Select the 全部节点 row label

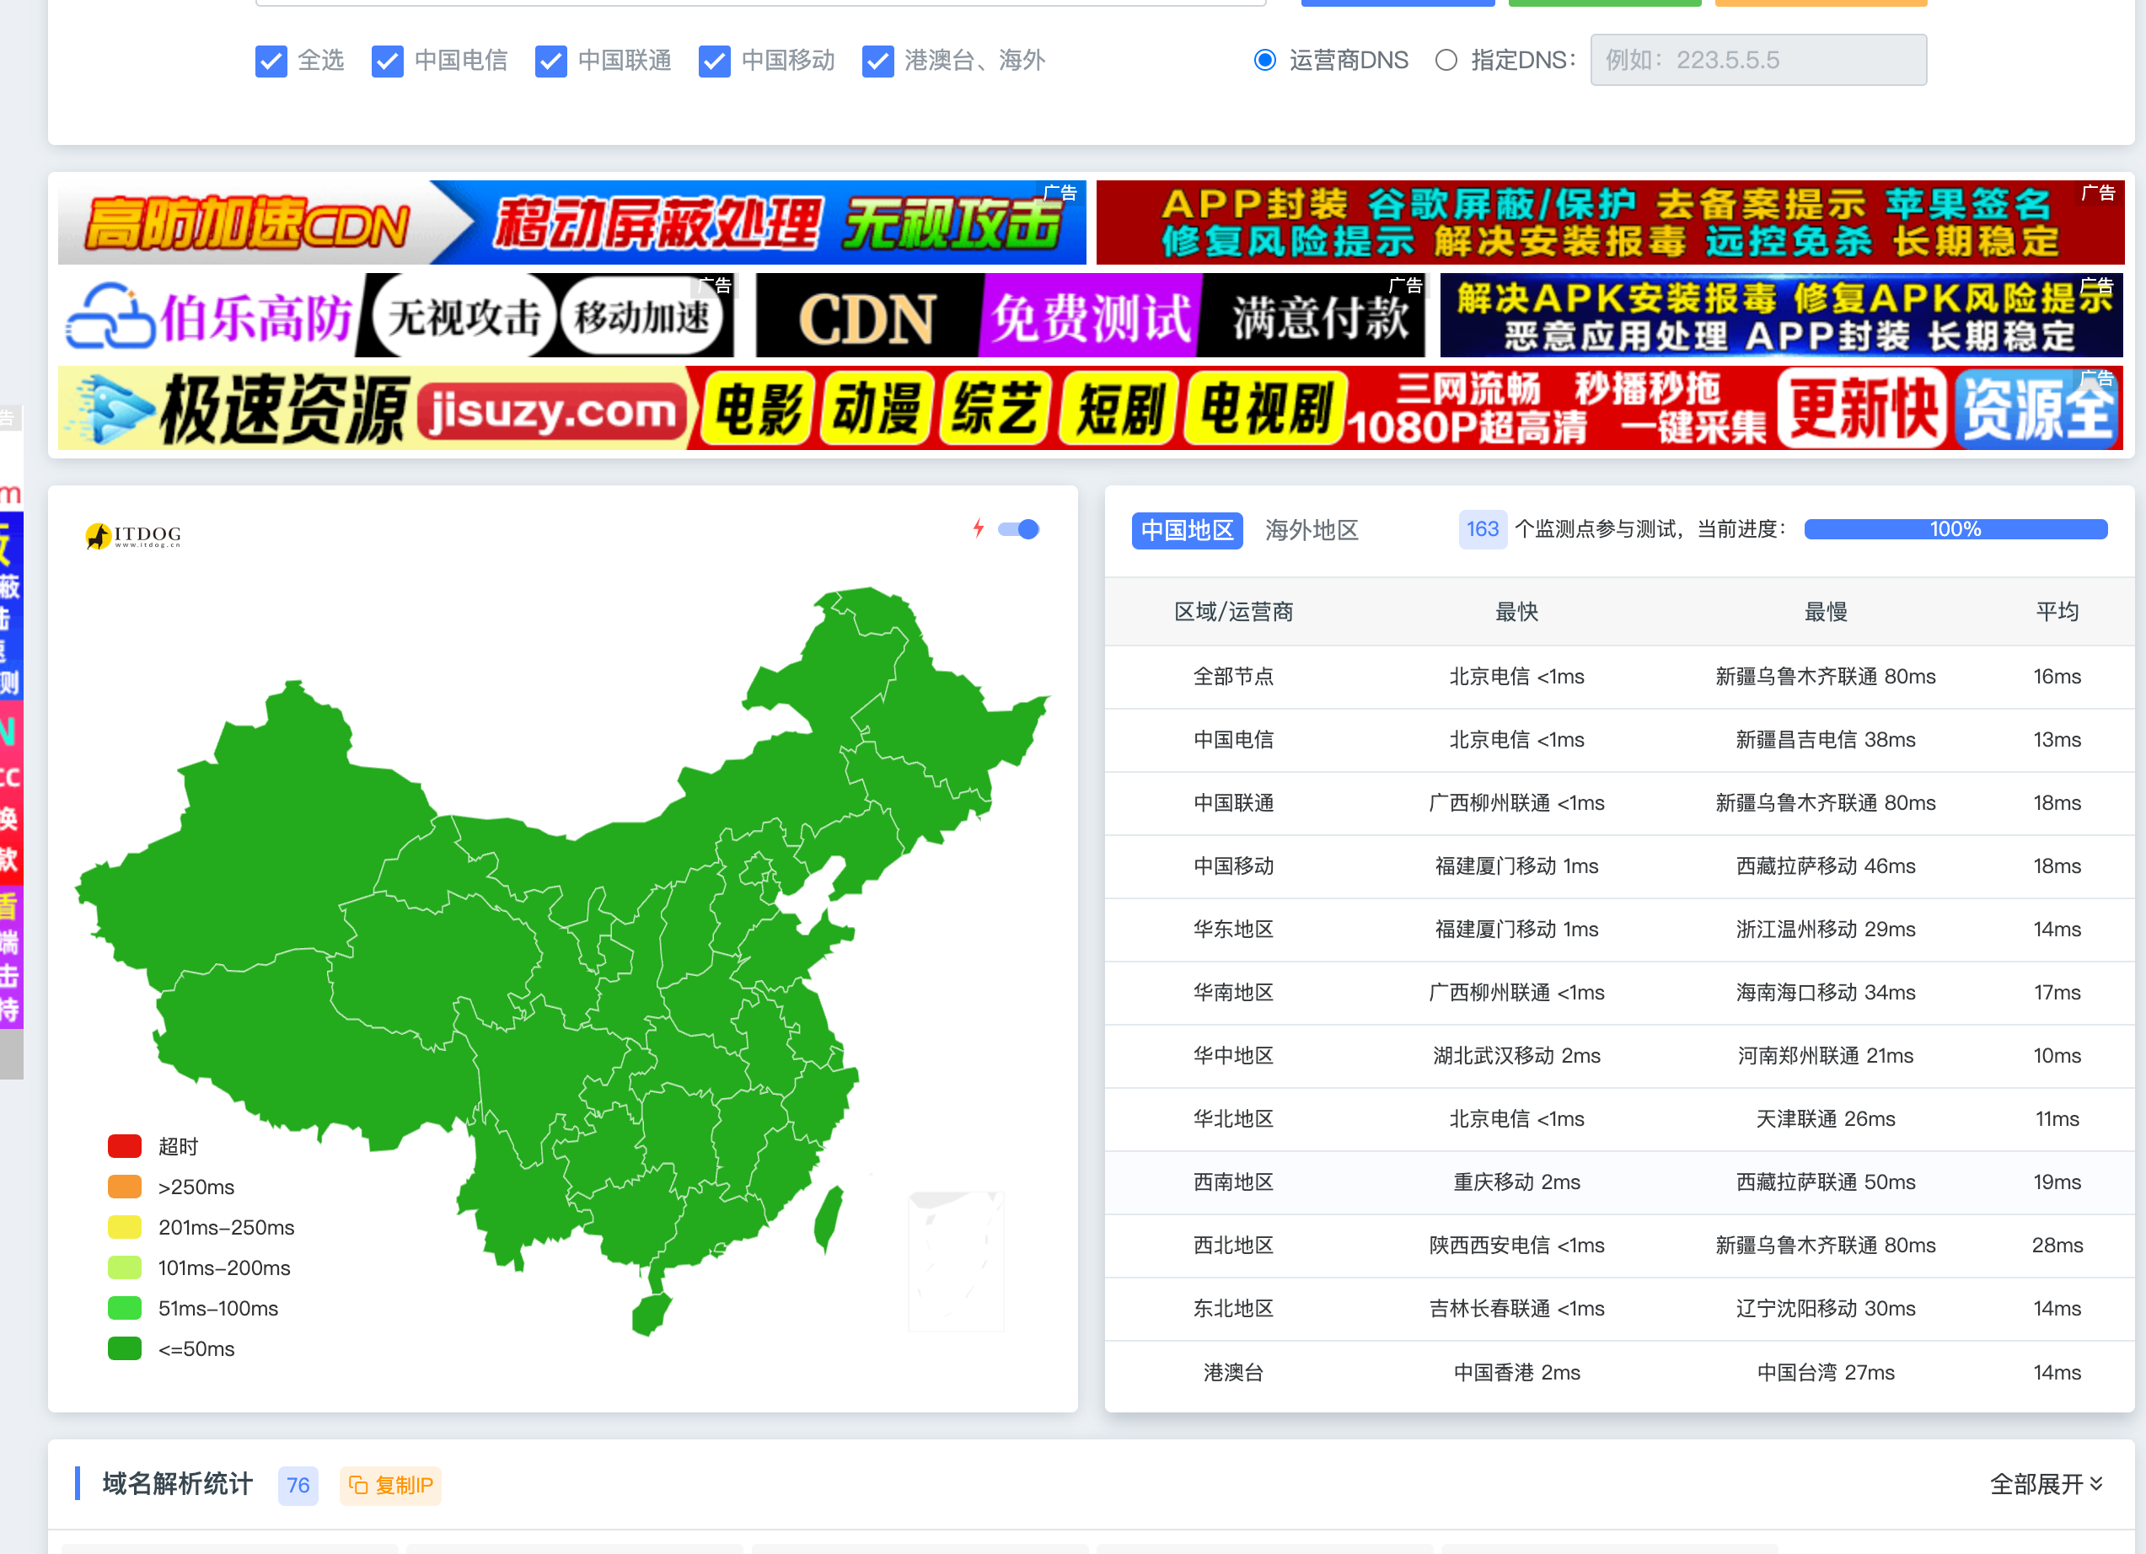tap(1233, 678)
